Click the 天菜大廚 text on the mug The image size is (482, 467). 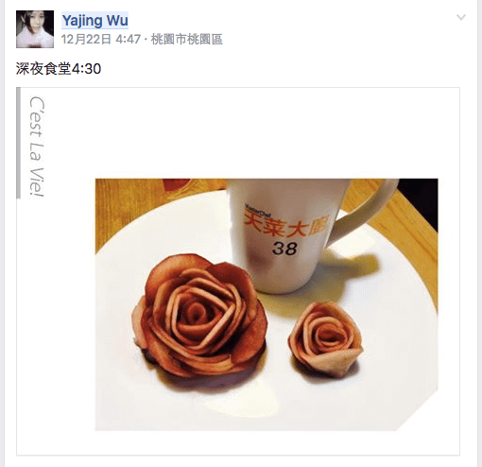286,225
